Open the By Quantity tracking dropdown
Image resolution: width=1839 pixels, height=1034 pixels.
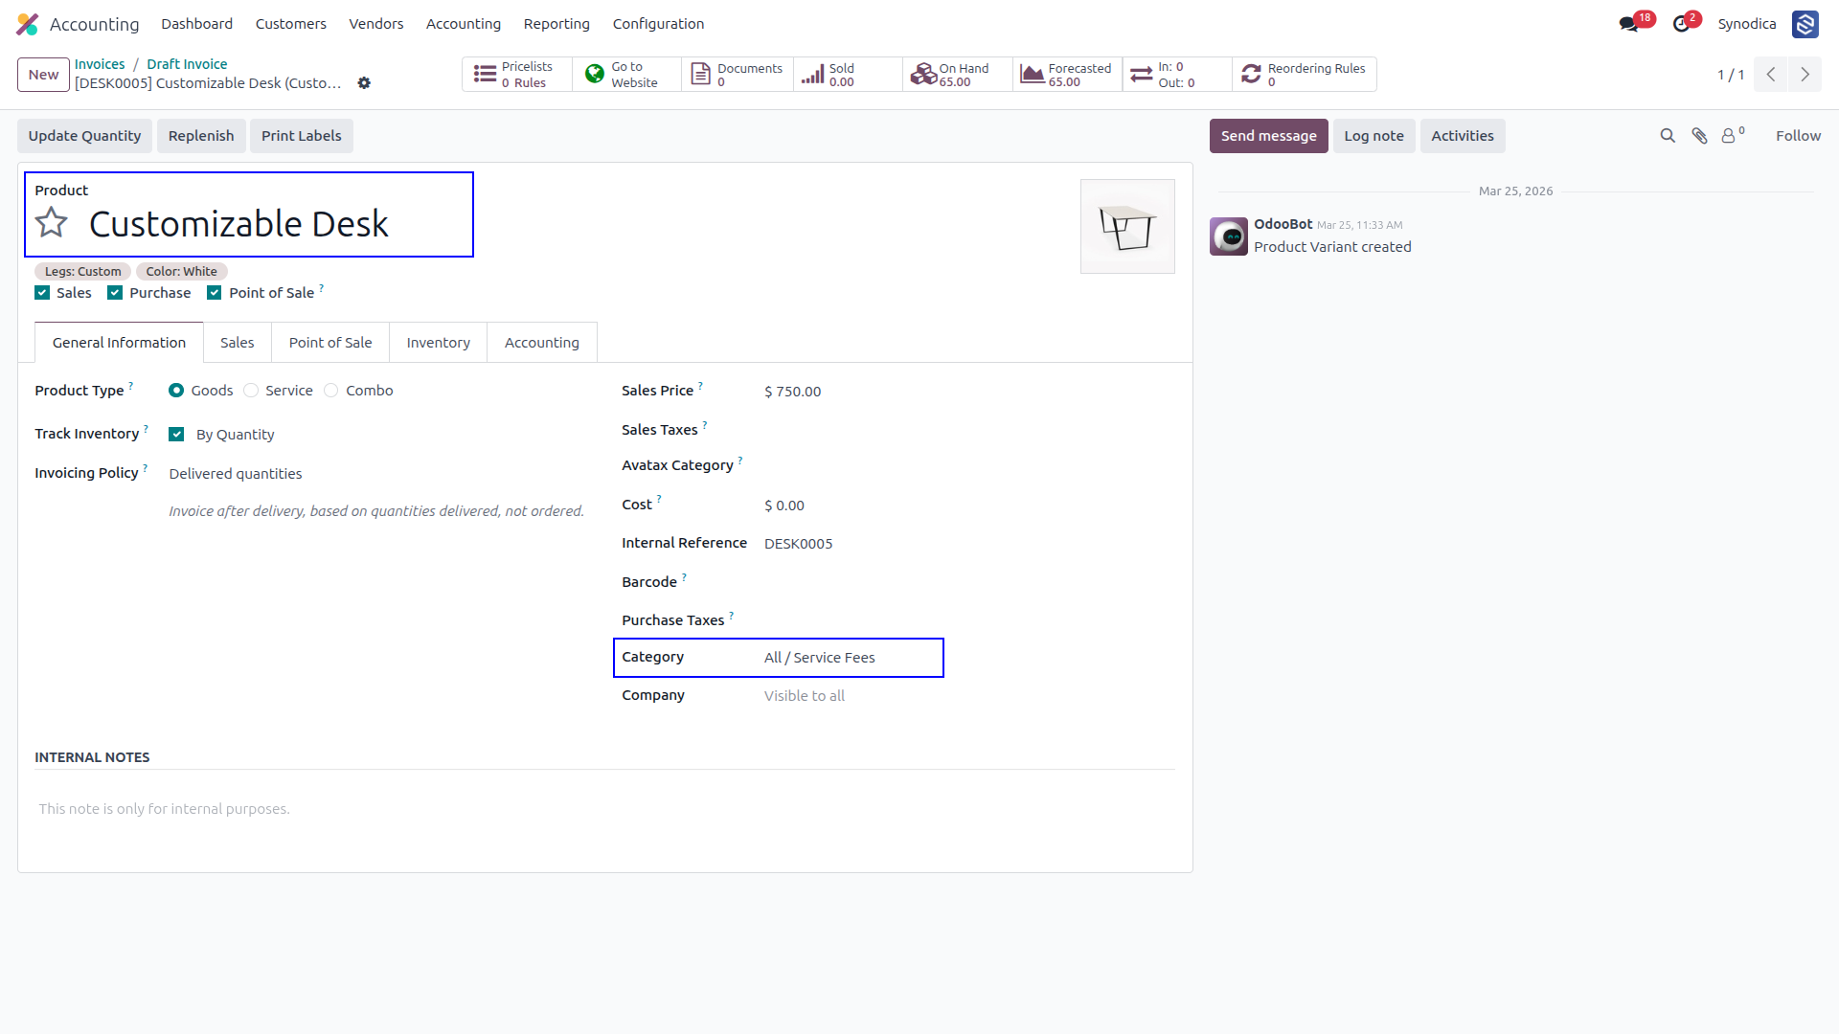(x=235, y=435)
